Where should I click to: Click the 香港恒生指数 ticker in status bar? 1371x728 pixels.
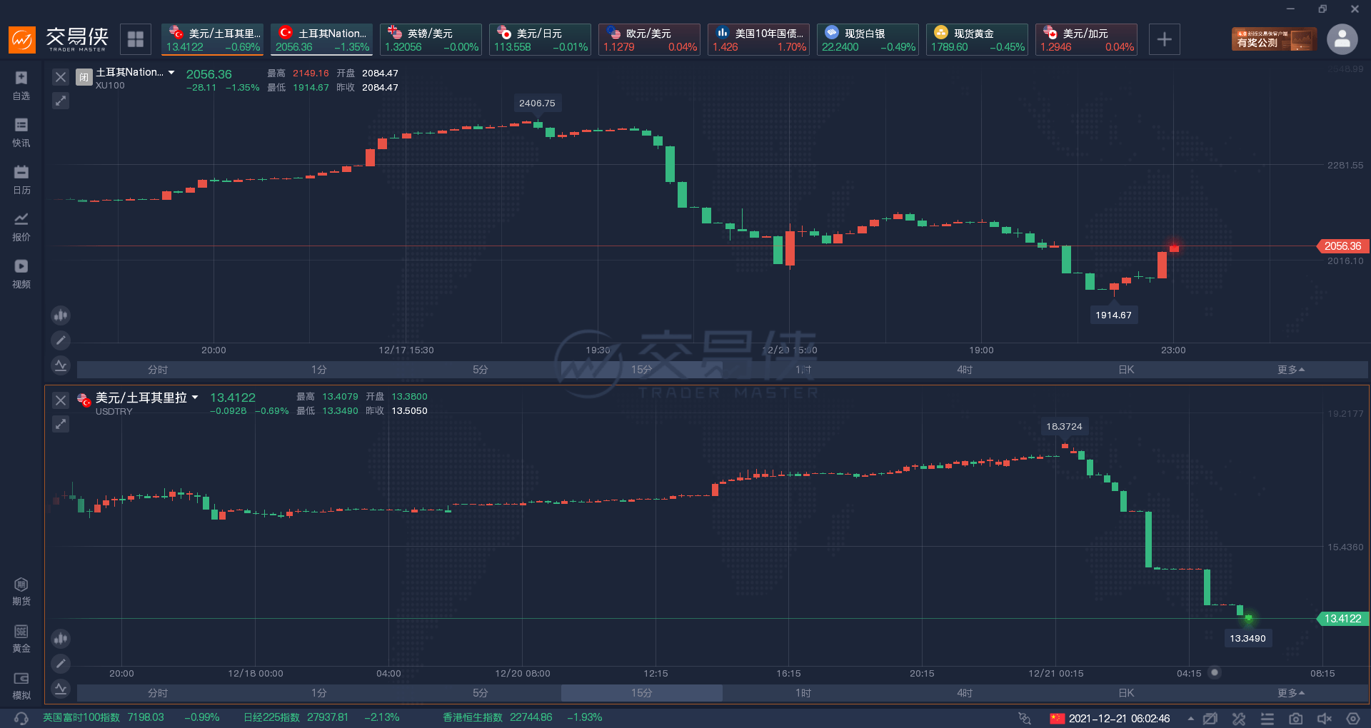[x=523, y=717]
